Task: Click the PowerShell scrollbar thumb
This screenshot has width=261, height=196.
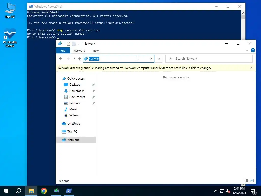Action: tap(243, 17)
